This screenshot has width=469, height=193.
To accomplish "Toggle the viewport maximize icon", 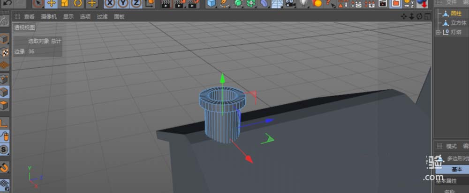I will click(428, 17).
